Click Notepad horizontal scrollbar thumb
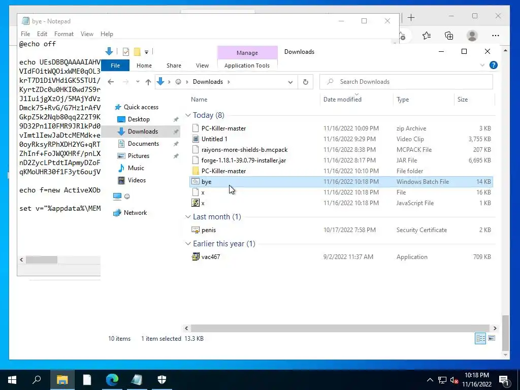Viewport: 520px width, 390px height. (42, 259)
